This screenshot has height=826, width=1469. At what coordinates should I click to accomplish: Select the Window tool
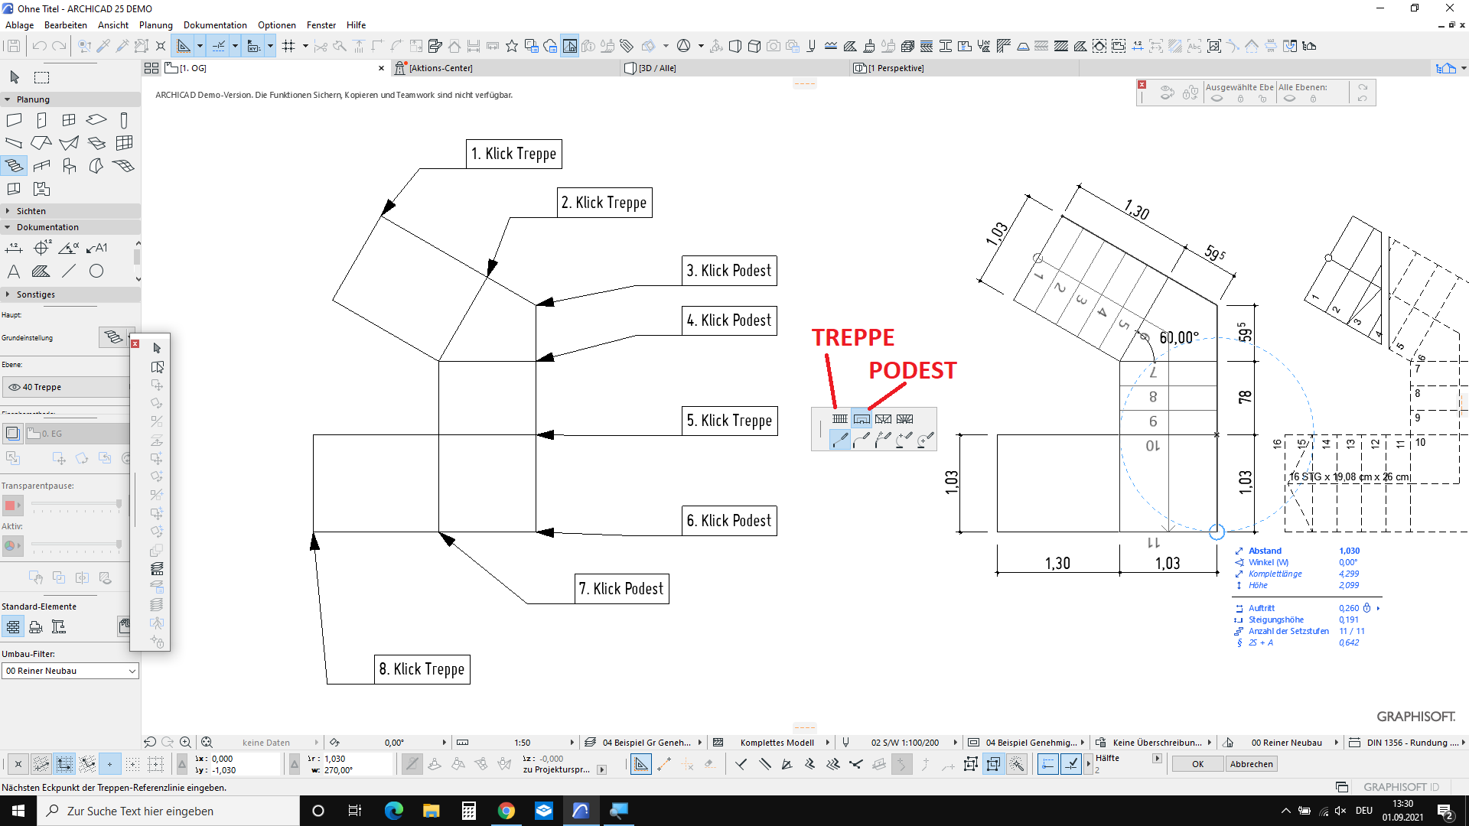pos(69,120)
